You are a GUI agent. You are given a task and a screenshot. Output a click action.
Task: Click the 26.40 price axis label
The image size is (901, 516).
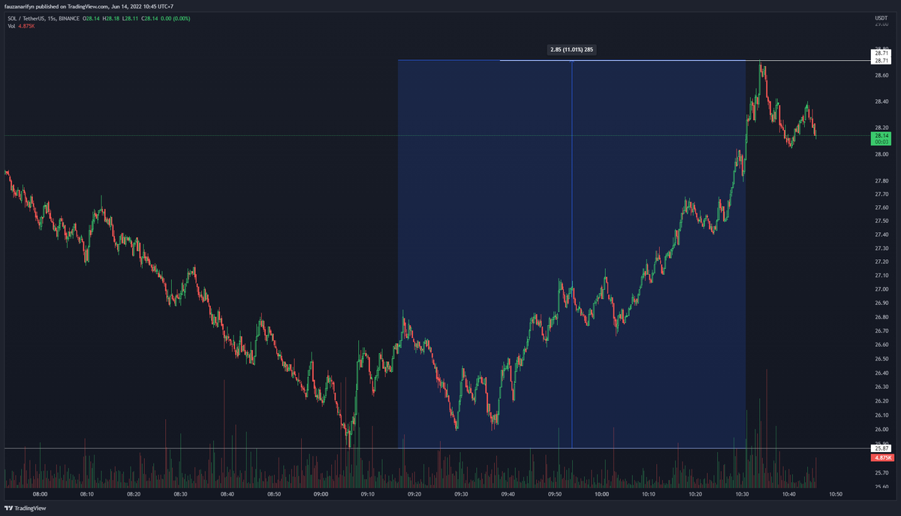click(881, 373)
